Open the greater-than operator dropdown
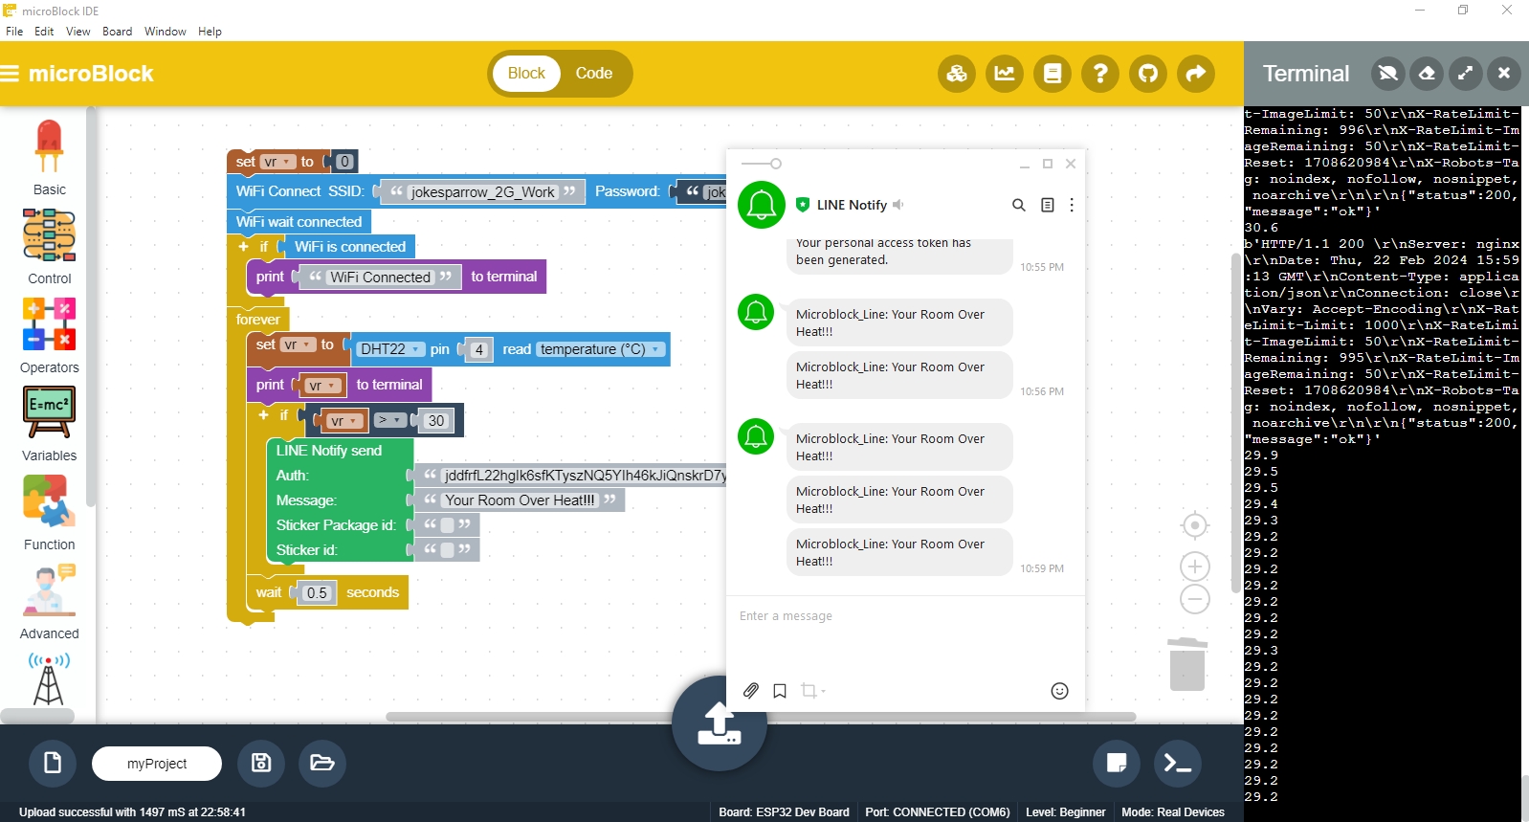The image size is (1529, 822). 388,420
